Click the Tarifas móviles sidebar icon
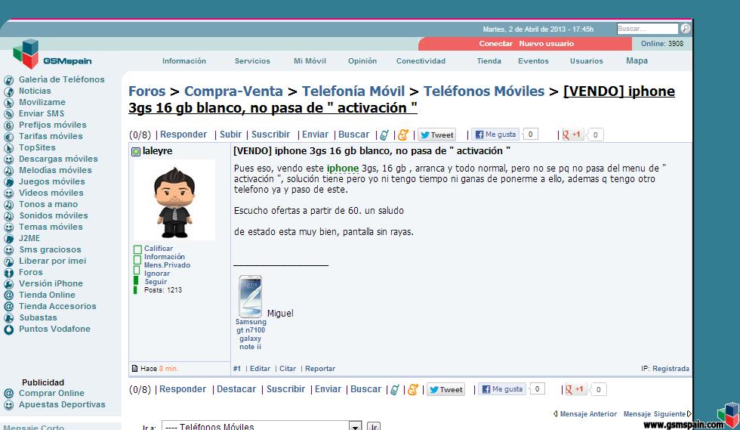The width and height of the screenshot is (740, 430). click(x=8, y=137)
